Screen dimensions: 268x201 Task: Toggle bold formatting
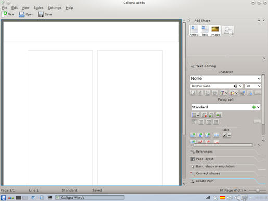193,93
